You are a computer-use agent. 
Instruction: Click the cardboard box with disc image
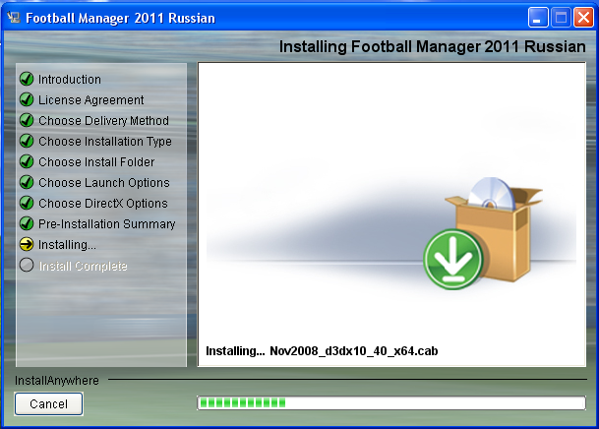(497, 229)
